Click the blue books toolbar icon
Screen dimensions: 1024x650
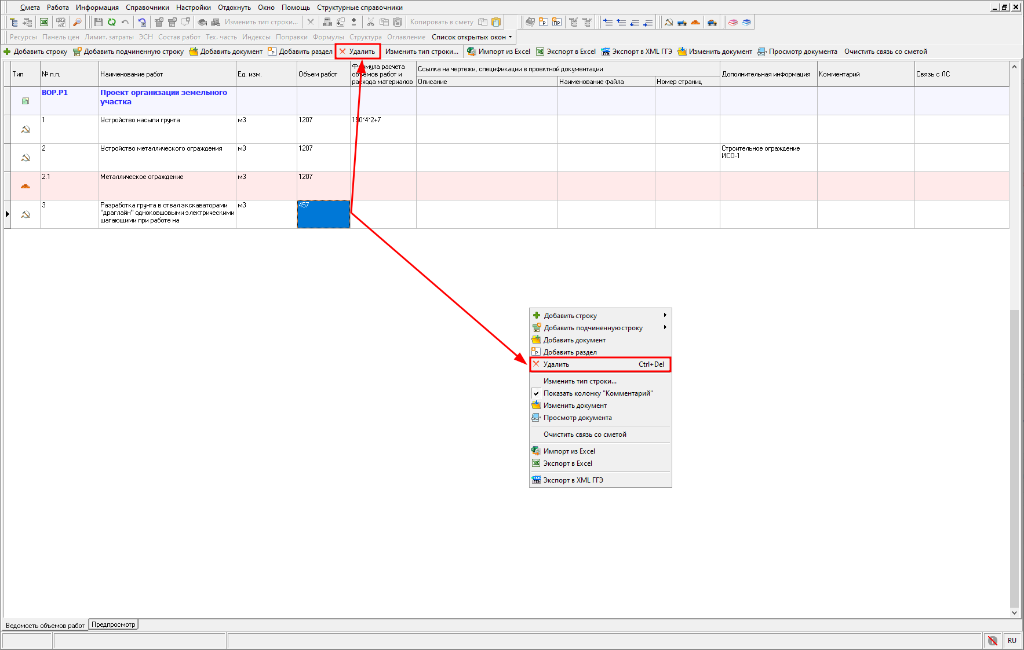tap(746, 23)
